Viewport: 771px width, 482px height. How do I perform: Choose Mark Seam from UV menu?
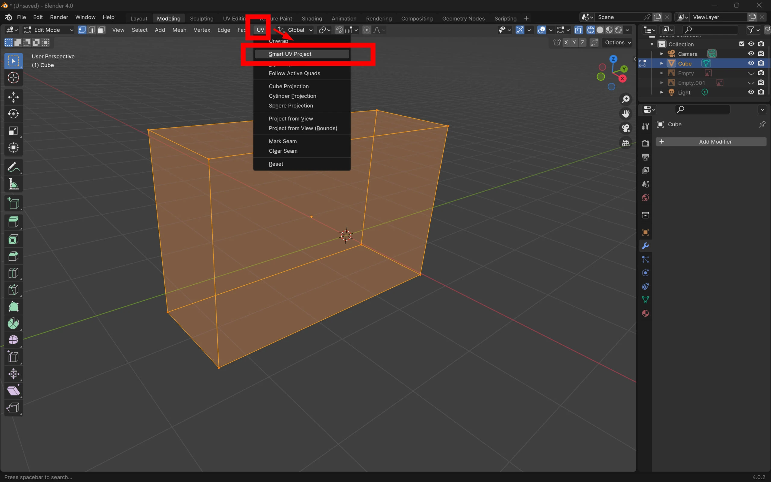pos(282,141)
